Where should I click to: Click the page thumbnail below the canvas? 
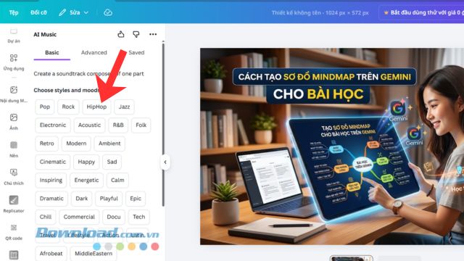point(351,258)
